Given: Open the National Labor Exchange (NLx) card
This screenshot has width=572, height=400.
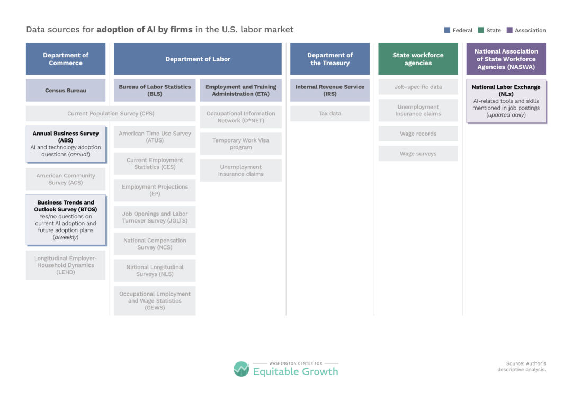Looking at the screenshot, I should (506, 101).
